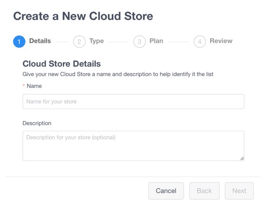Screen dimensions: 274x212
Task: Jump to the Review step label
Action: pyautogui.click(x=221, y=41)
